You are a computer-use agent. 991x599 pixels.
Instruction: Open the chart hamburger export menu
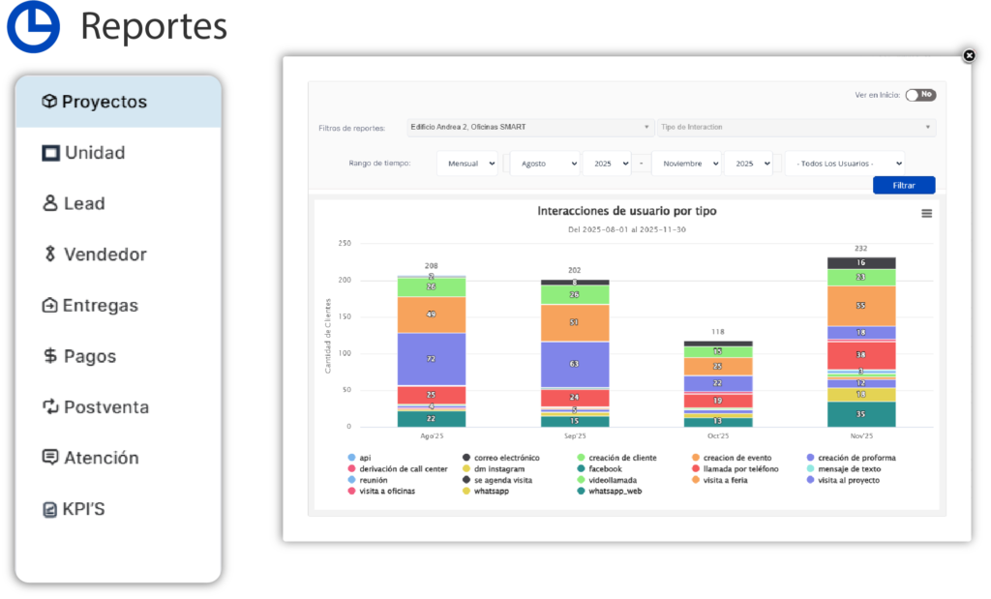926,213
